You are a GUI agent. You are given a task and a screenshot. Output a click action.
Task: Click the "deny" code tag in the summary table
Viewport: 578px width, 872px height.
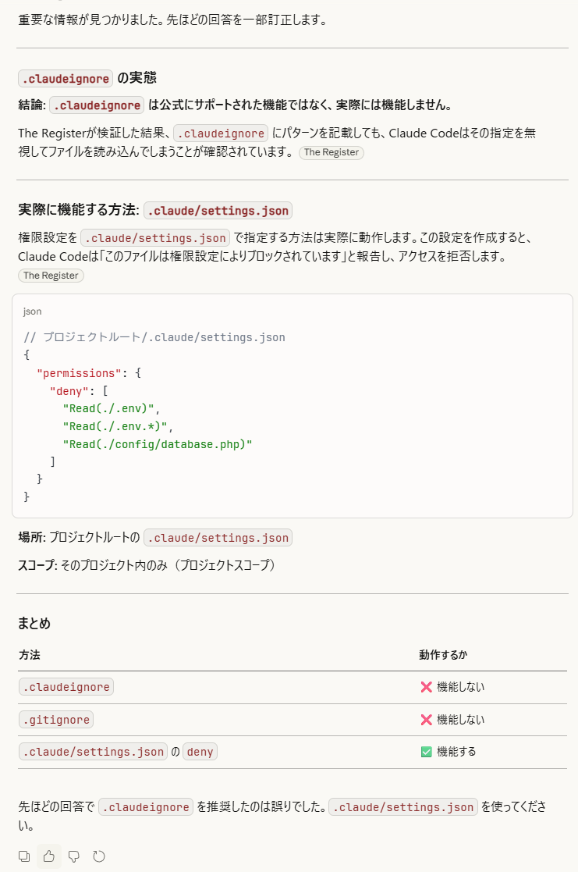click(200, 752)
